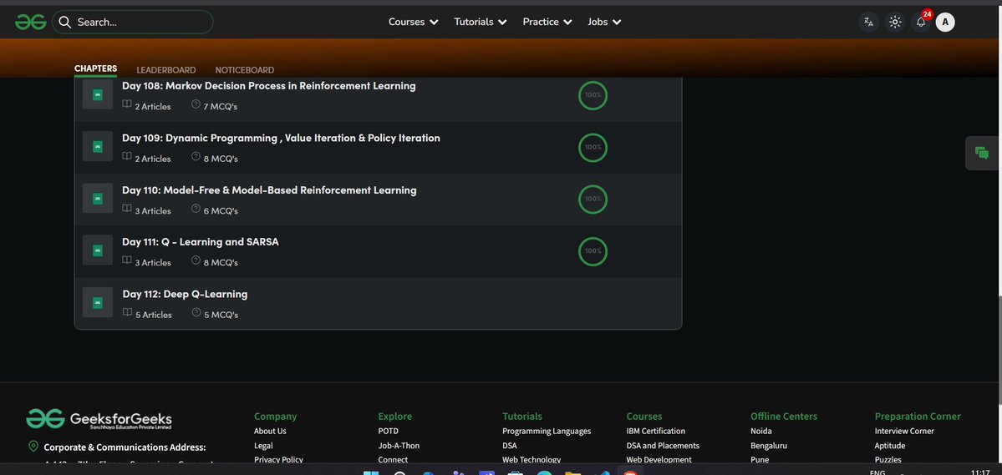The width and height of the screenshot is (1002, 475).
Task: Open the Privacy Policy footer link
Action: pyautogui.click(x=278, y=460)
